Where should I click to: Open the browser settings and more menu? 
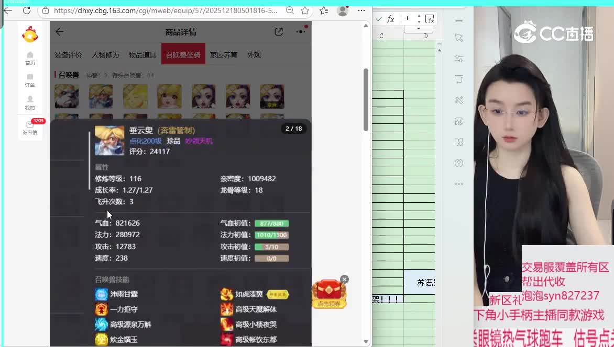point(361,10)
